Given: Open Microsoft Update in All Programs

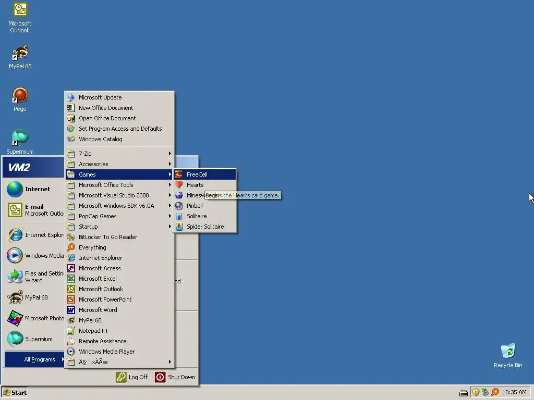Looking at the screenshot, I should tap(119, 97).
